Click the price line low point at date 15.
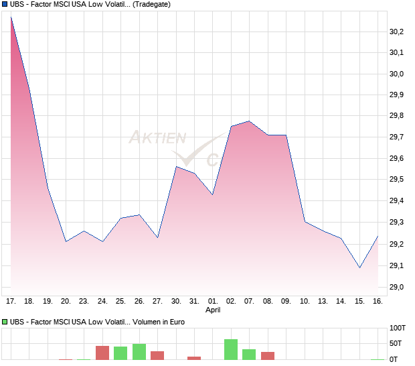The width and height of the screenshot is (415, 366). [x=359, y=267]
